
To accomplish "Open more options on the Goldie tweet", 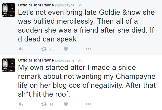I will pos(88,49).
